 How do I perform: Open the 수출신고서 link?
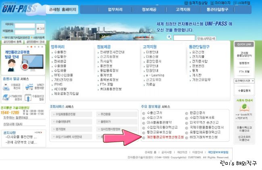pos(154,113)
